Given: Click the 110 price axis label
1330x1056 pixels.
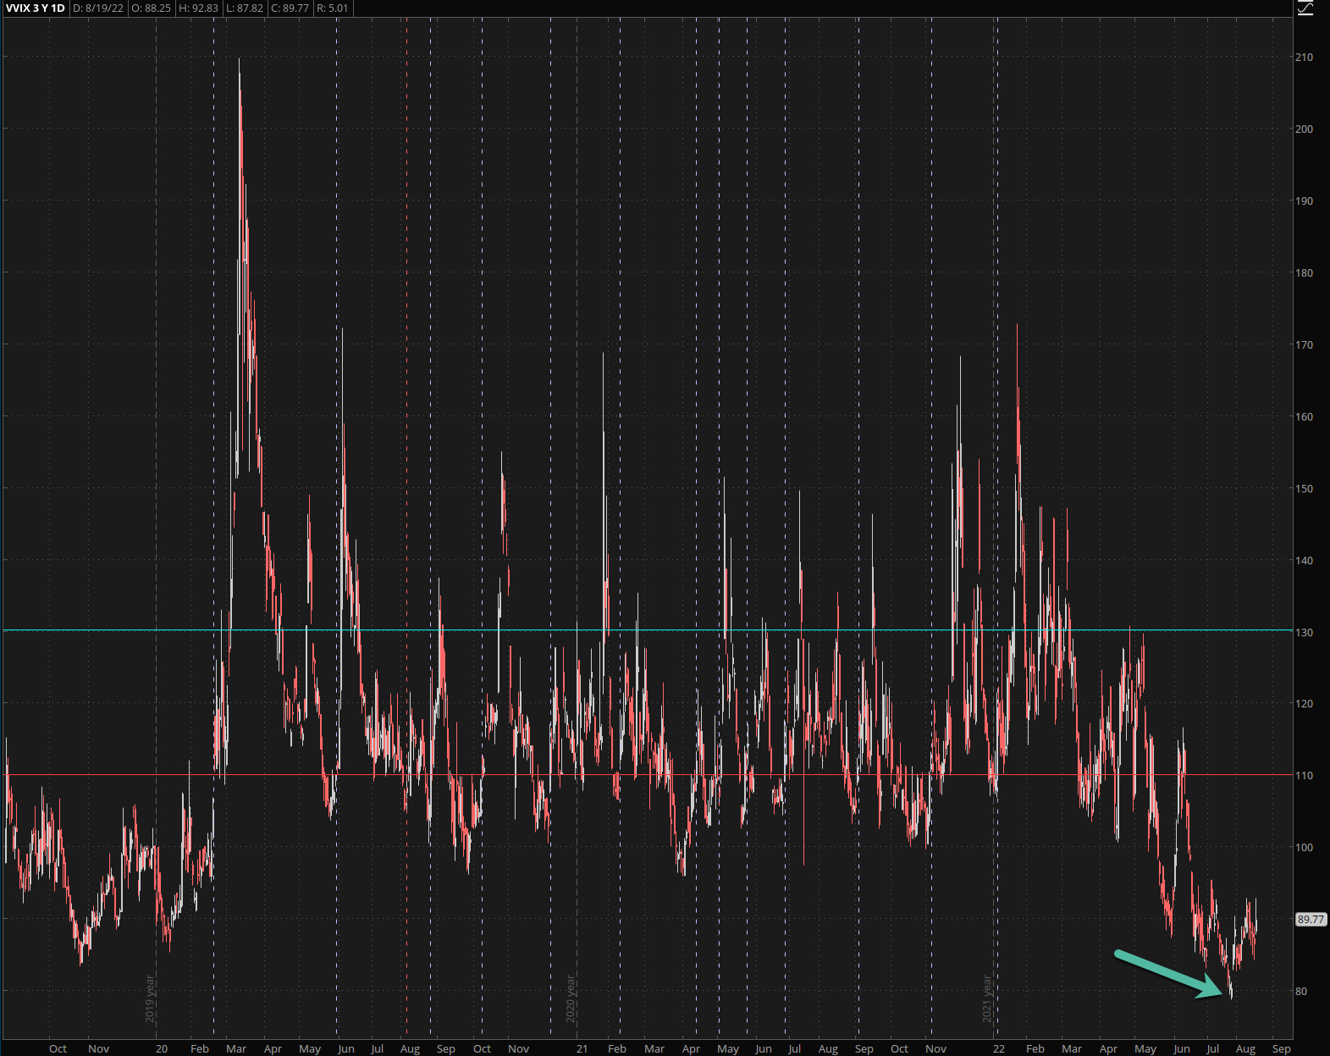Looking at the screenshot, I should point(1304,775).
